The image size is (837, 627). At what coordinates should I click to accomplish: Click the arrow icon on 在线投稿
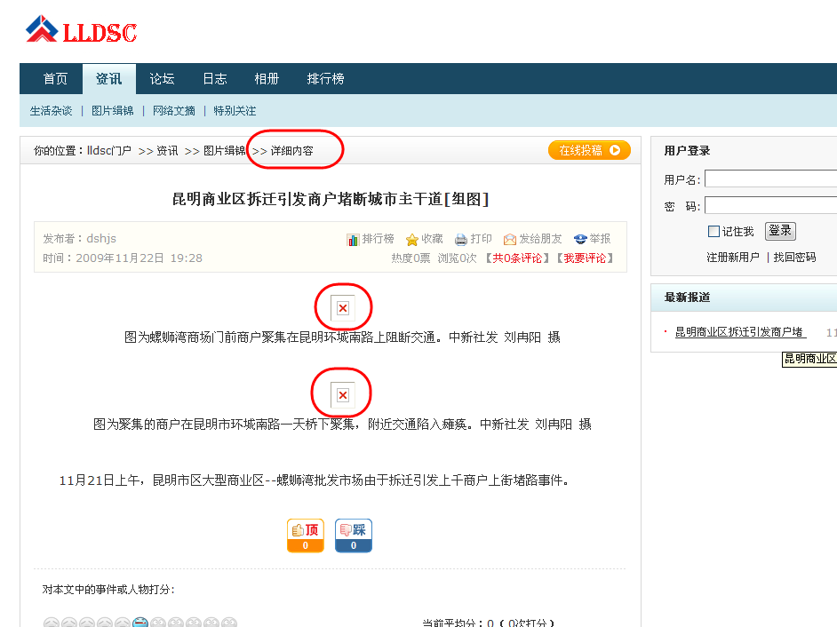pyautogui.click(x=615, y=150)
